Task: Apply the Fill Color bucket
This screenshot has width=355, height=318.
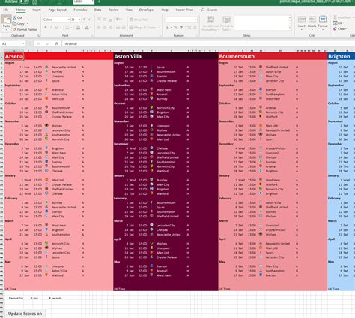Action: coord(78,28)
